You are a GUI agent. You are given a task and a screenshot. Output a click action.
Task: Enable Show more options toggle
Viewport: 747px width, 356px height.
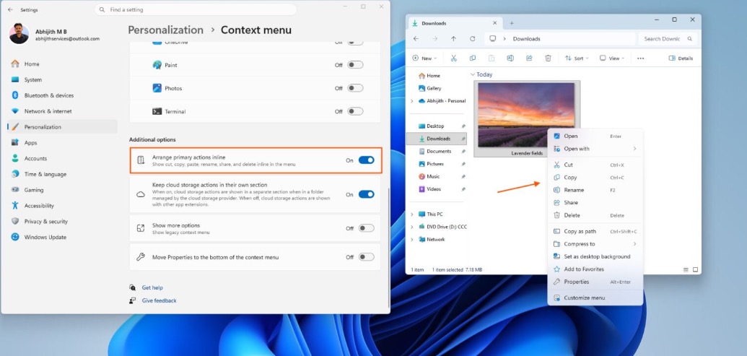pos(367,228)
